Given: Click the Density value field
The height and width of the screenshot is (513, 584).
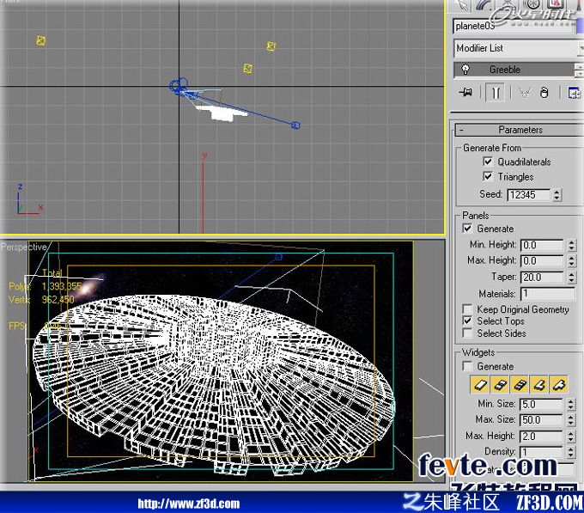Looking at the screenshot, I should tap(542, 452).
